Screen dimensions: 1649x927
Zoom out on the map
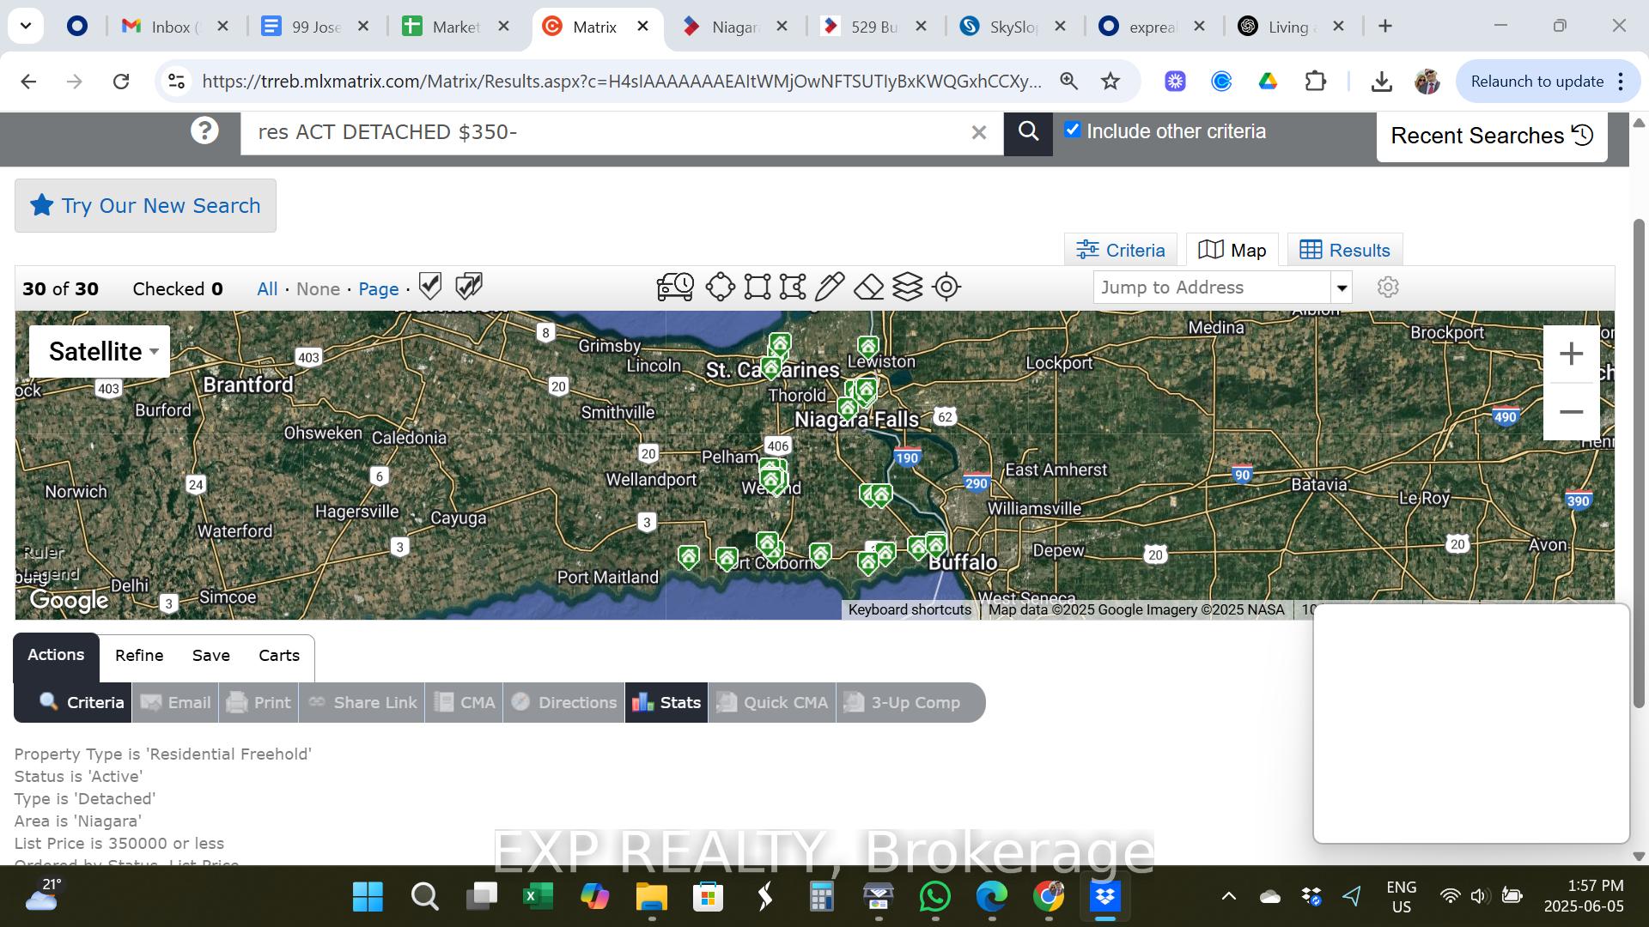1571,412
